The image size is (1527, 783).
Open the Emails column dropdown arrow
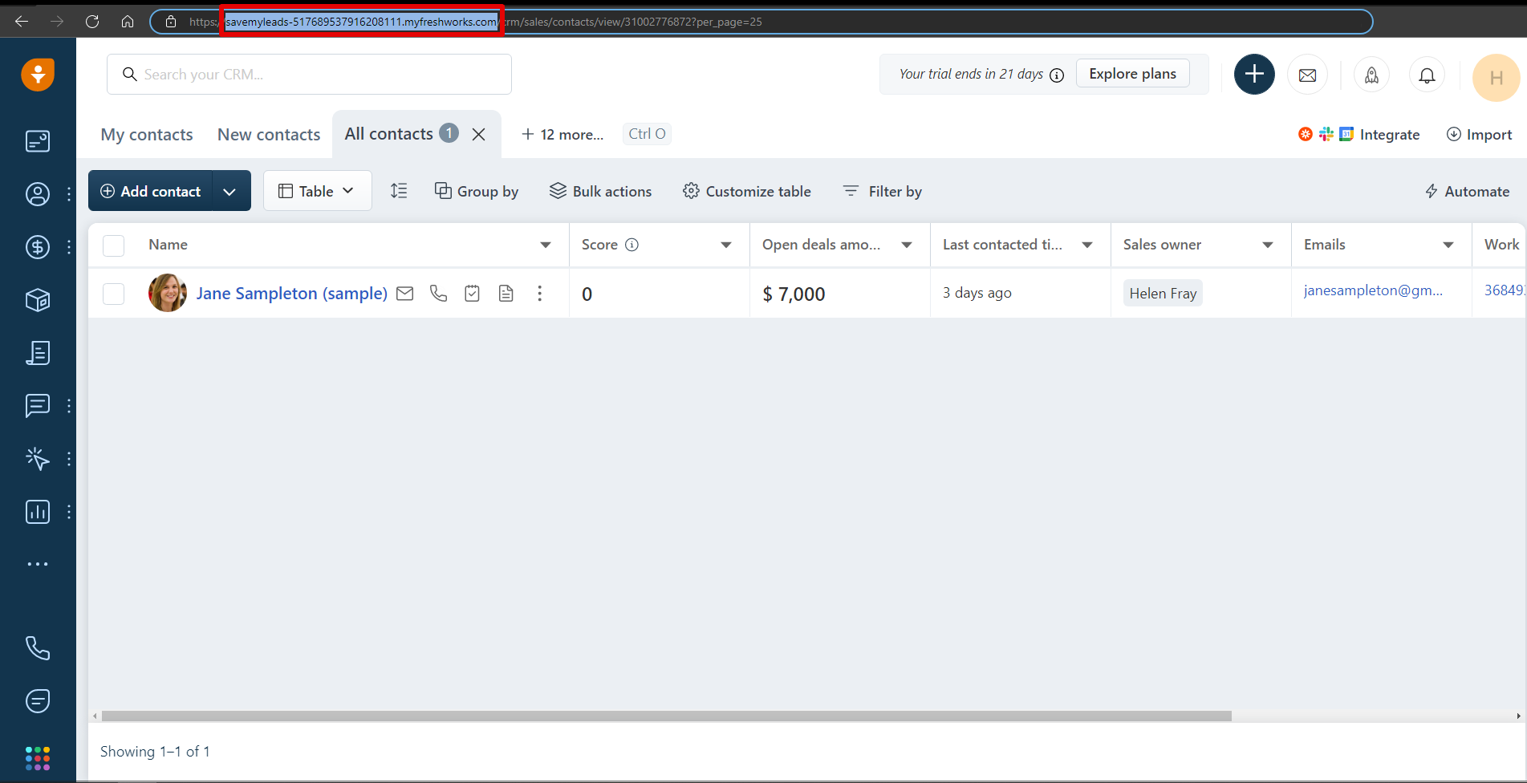(x=1448, y=245)
